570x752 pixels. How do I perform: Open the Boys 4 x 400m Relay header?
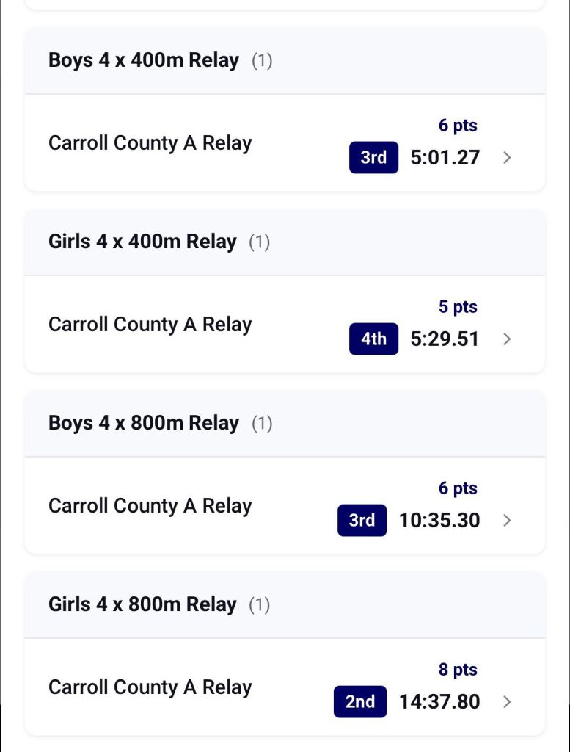[144, 60]
